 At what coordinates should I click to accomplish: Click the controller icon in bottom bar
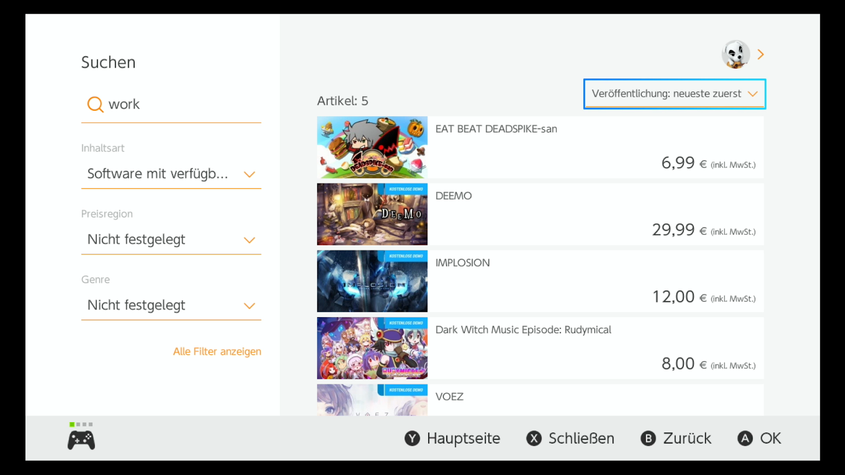pos(81,440)
